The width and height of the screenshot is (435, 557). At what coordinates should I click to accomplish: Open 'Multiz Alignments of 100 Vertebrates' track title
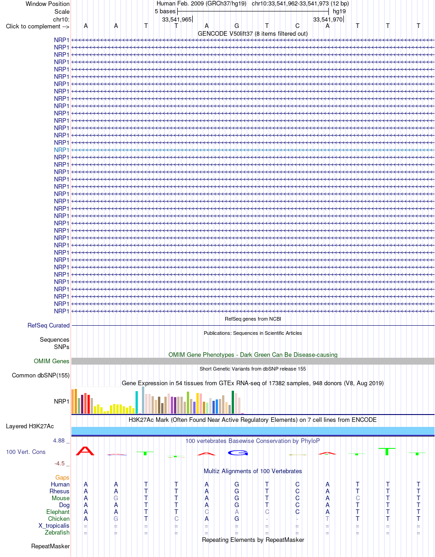[x=253, y=471]
